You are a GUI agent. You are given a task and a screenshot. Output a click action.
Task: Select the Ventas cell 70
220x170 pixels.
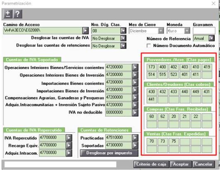pos(151,142)
